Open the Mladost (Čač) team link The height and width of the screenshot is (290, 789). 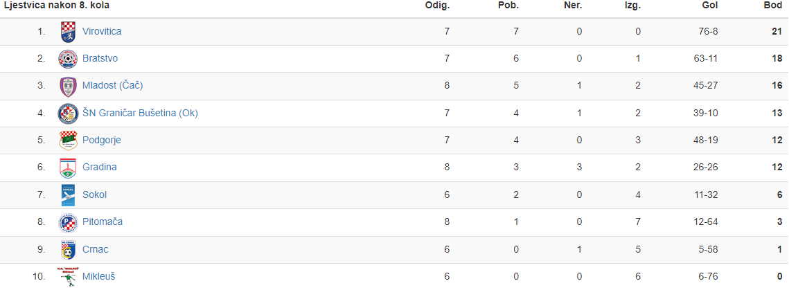click(x=113, y=85)
